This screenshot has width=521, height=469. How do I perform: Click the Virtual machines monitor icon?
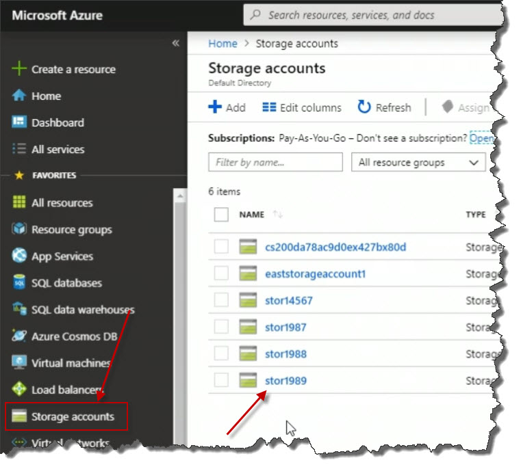tap(19, 362)
